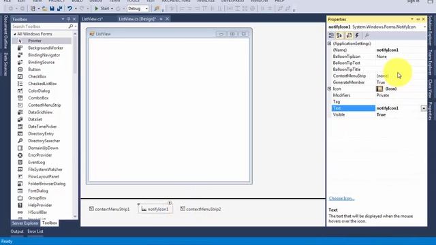Pick ContextMenuStrip in the Toolbox list
This screenshot has height=245, width=436.
(42, 105)
